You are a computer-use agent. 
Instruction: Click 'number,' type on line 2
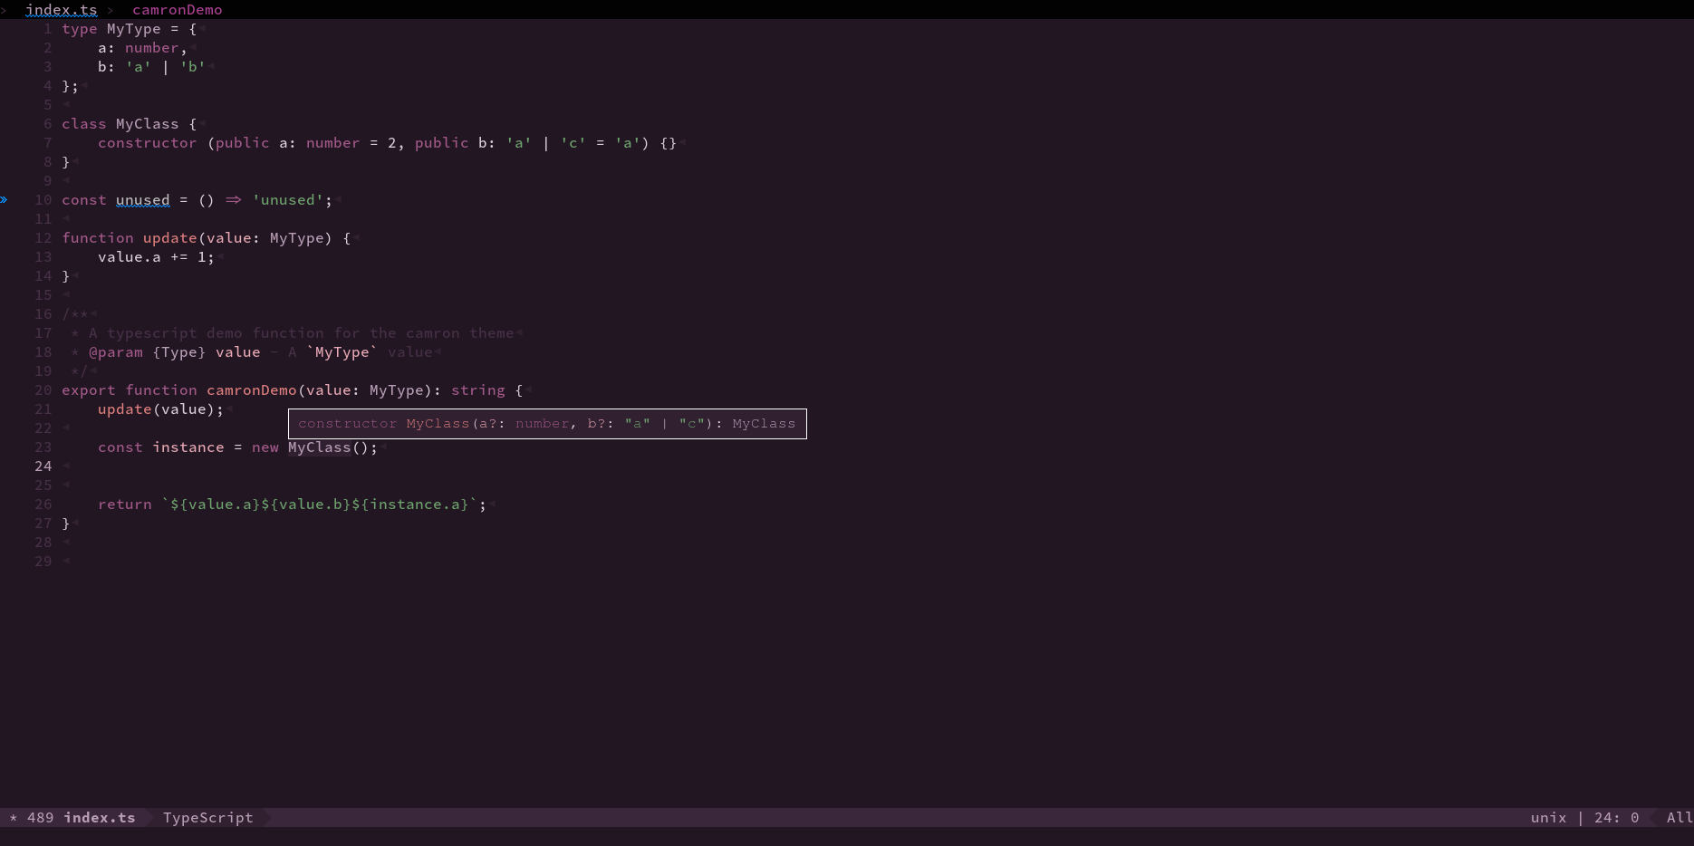(156, 48)
